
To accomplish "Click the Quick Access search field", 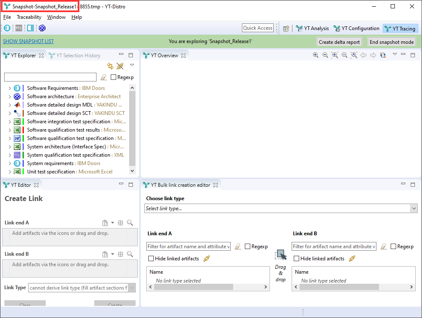I will [x=258, y=28].
